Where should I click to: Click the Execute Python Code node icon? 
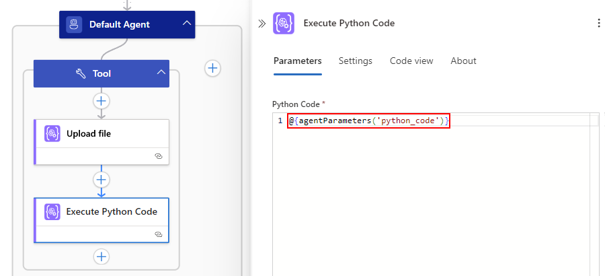[x=52, y=211]
